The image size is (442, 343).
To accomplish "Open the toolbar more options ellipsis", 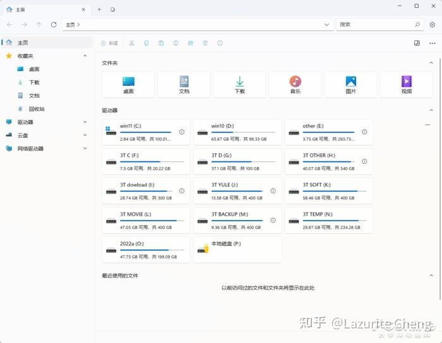I will (x=432, y=43).
